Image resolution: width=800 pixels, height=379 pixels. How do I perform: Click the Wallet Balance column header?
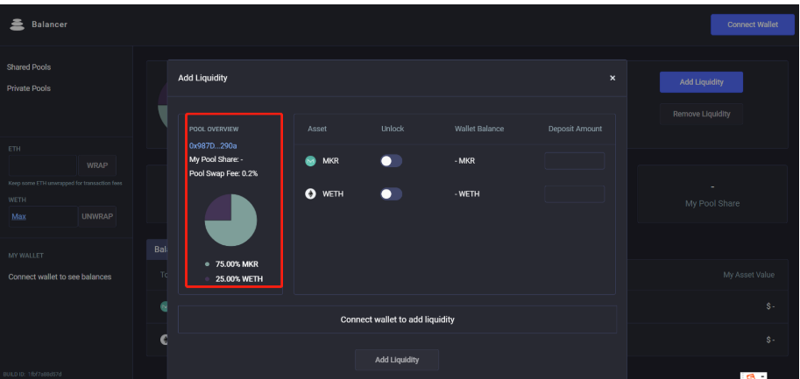(479, 129)
